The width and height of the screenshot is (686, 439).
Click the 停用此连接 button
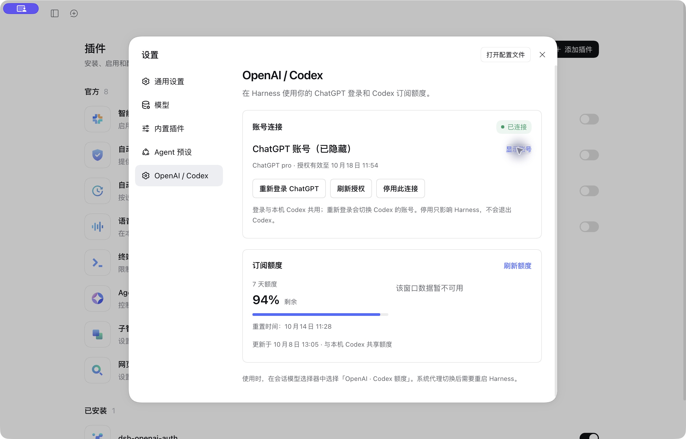pos(400,189)
